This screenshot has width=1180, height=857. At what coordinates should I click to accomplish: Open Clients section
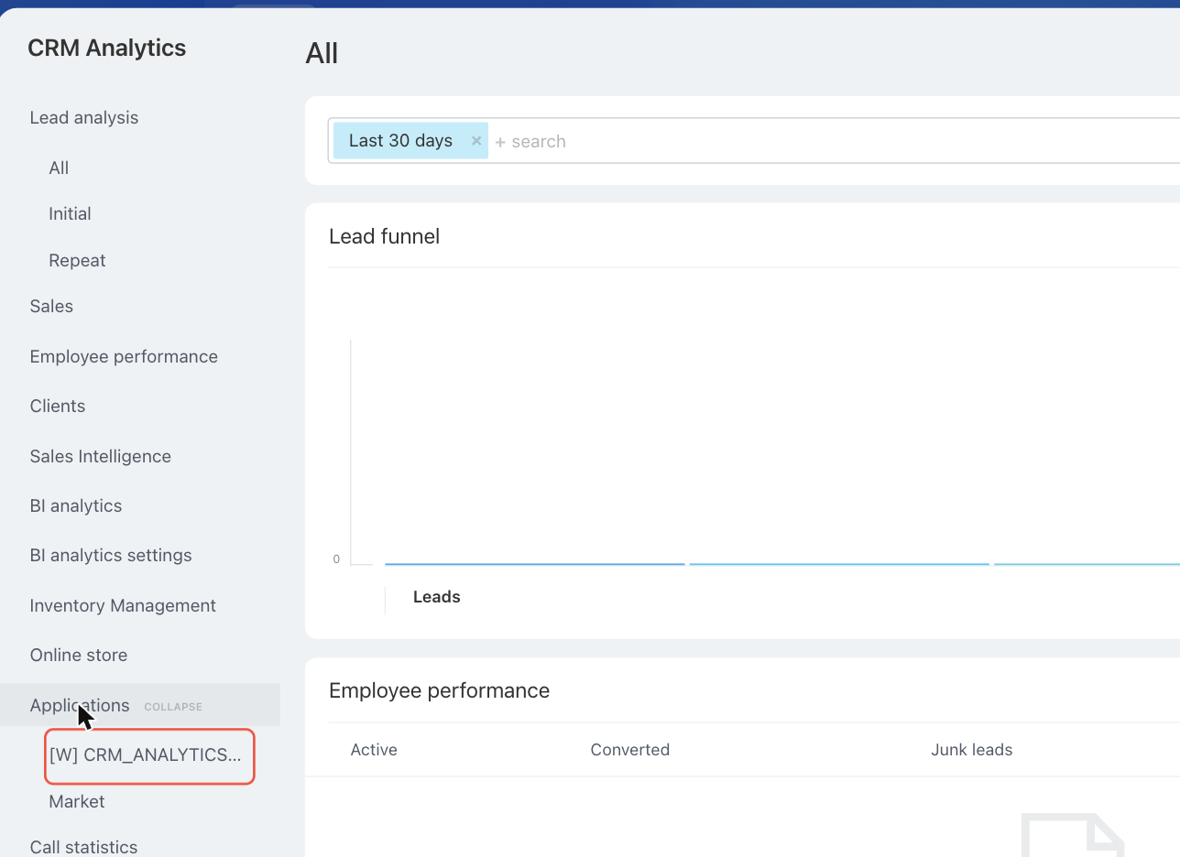58,406
